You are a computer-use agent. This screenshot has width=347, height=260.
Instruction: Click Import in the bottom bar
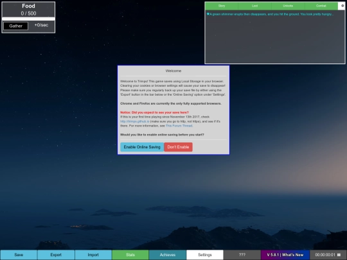tap(93, 255)
